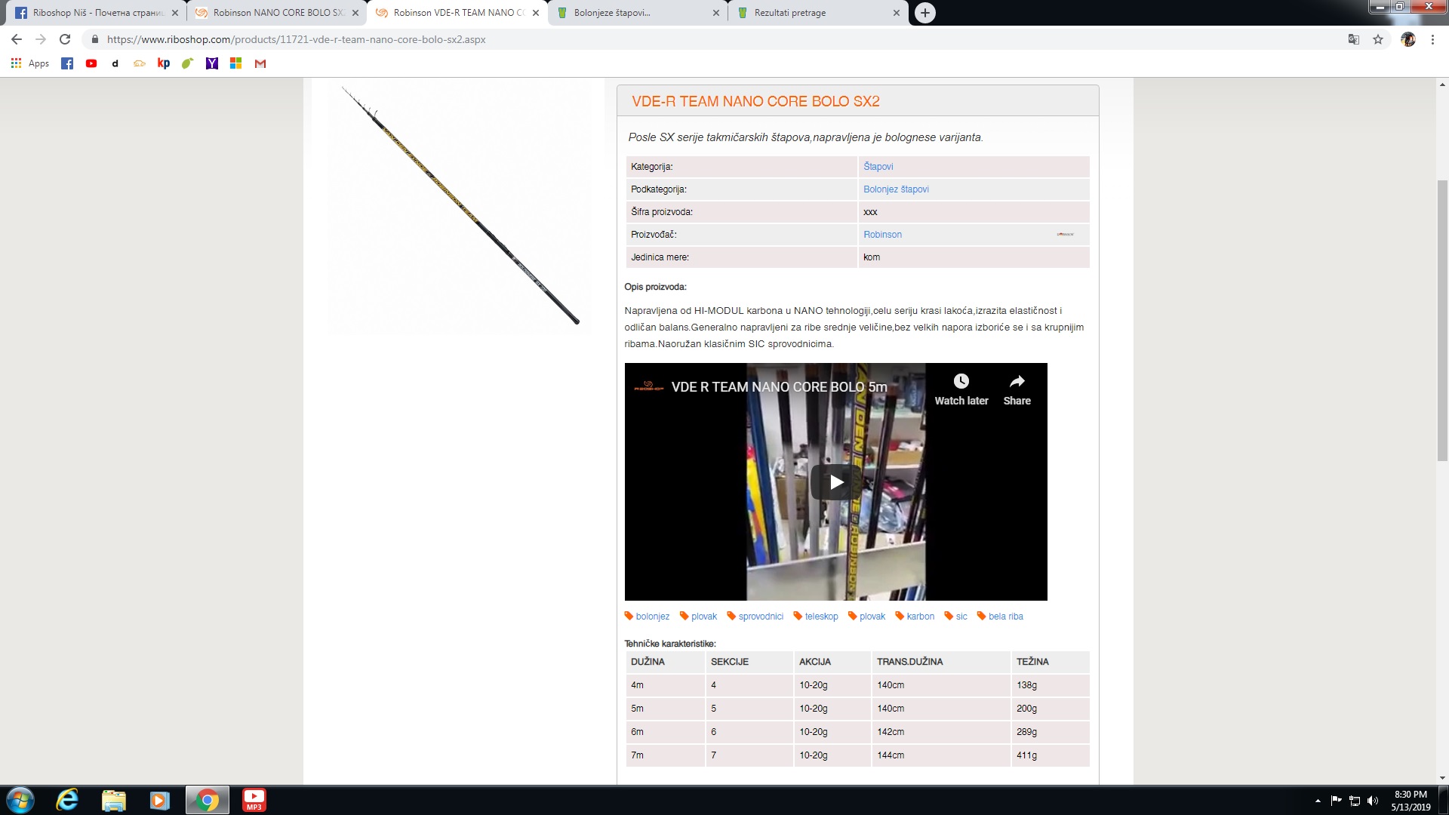Screen dimensions: 1449x815
Task: Click the Robinson brand logo in table
Action: tap(1065, 235)
